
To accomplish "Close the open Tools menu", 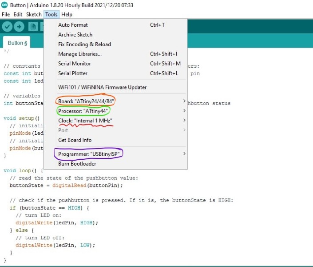I will point(52,14).
